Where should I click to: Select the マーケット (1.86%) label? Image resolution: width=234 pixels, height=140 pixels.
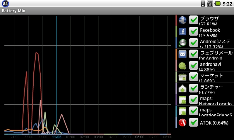211,78
